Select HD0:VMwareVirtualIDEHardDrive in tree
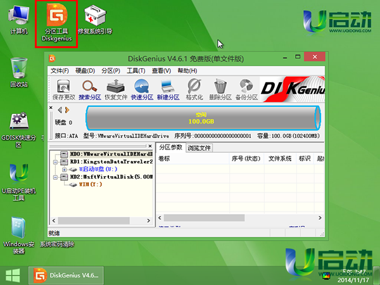This screenshot has height=285, width=380. click(x=111, y=154)
